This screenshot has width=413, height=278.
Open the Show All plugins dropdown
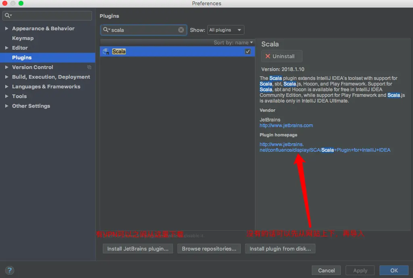(x=225, y=30)
